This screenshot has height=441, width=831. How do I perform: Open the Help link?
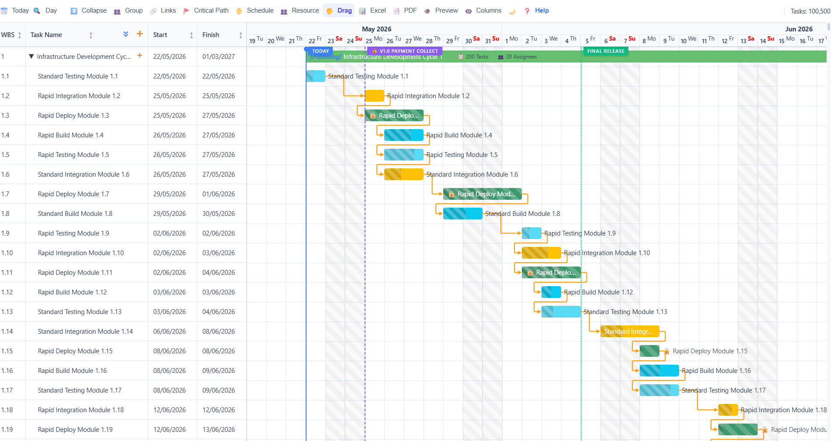point(537,10)
